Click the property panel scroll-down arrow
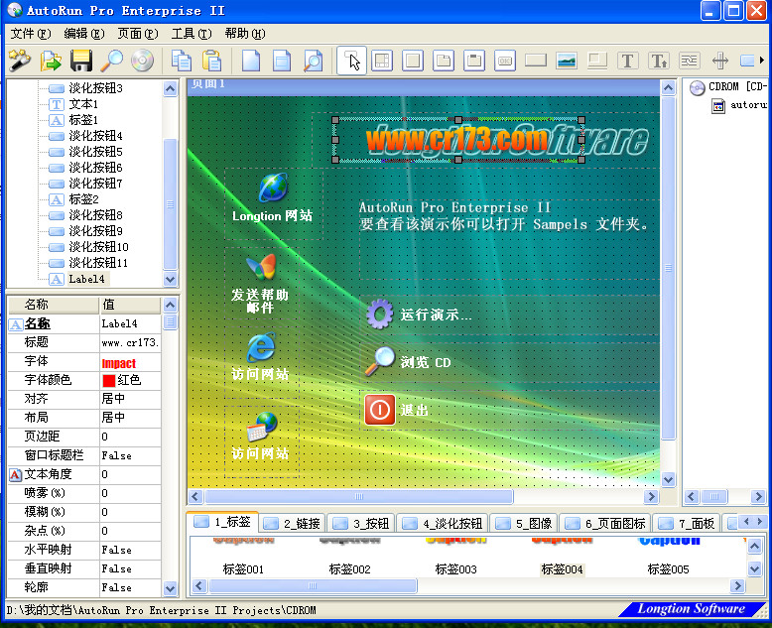This screenshot has height=628, width=772. click(x=170, y=588)
